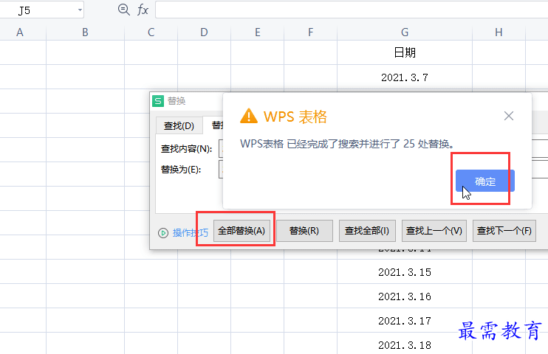Click the cell containing 2021.3.17
The width and height of the screenshot is (548, 354).
tap(405, 321)
